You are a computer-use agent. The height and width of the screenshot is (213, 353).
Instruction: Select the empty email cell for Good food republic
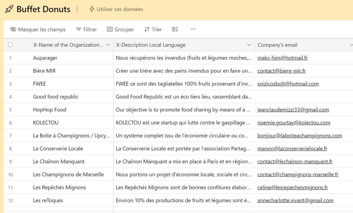click(x=304, y=97)
